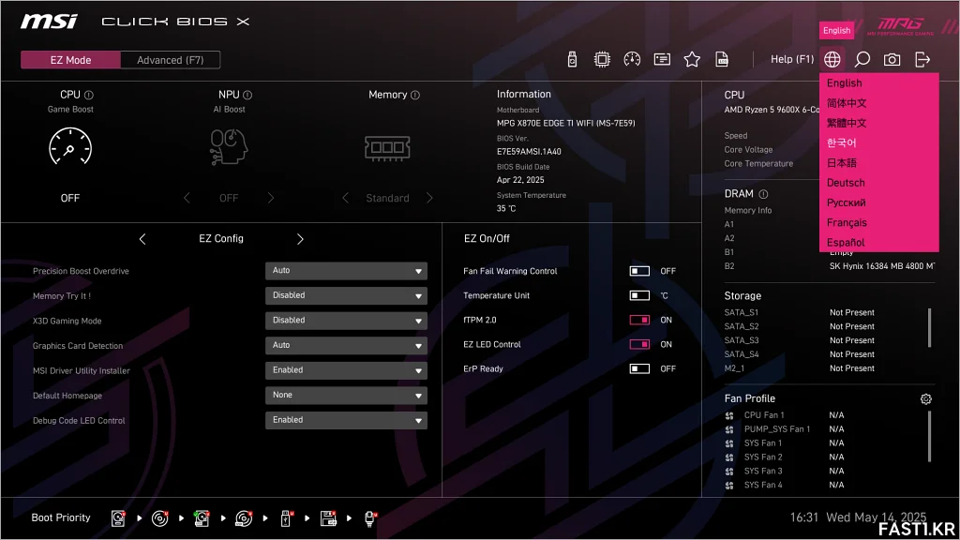The height and width of the screenshot is (540, 960).
Task: Take a screenshot with camera icon
Action: pyautogui.click(x=892, y=59)
